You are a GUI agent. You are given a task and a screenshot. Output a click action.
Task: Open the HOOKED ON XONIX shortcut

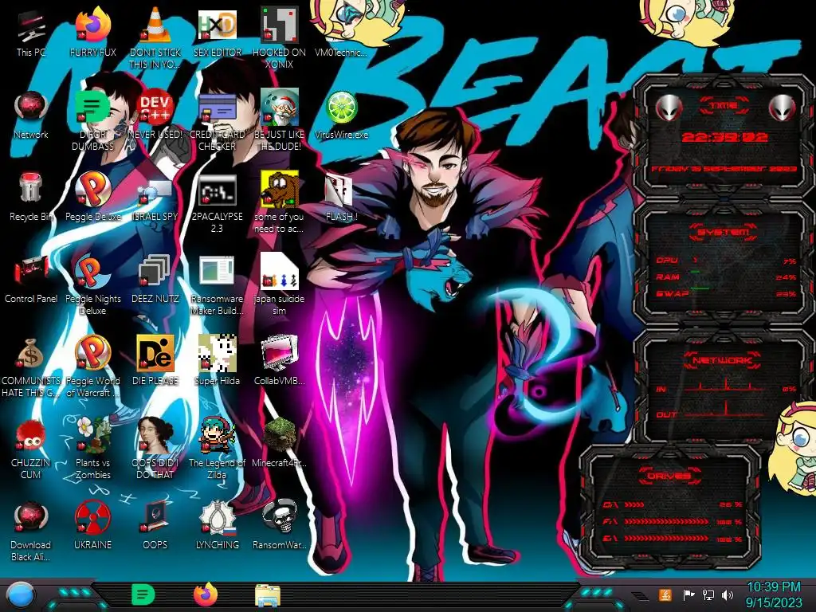(280, 38)
